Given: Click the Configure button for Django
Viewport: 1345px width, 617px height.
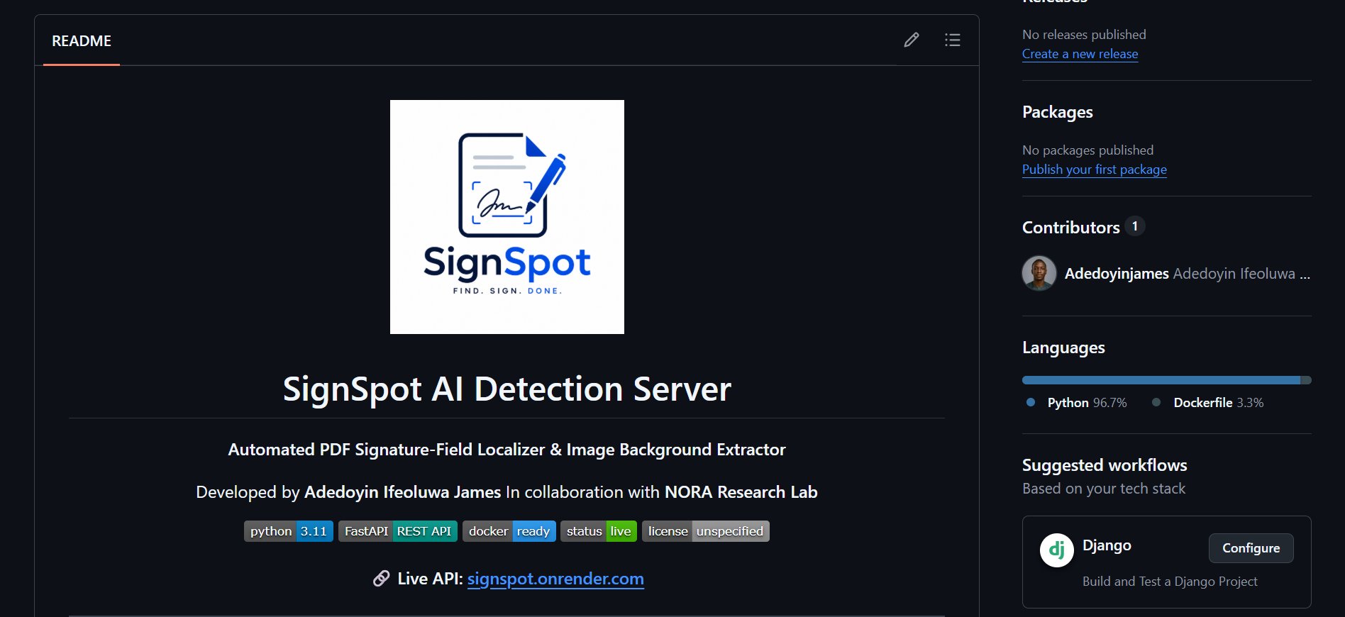Looking at the screenshot, I should point(1251,548).
